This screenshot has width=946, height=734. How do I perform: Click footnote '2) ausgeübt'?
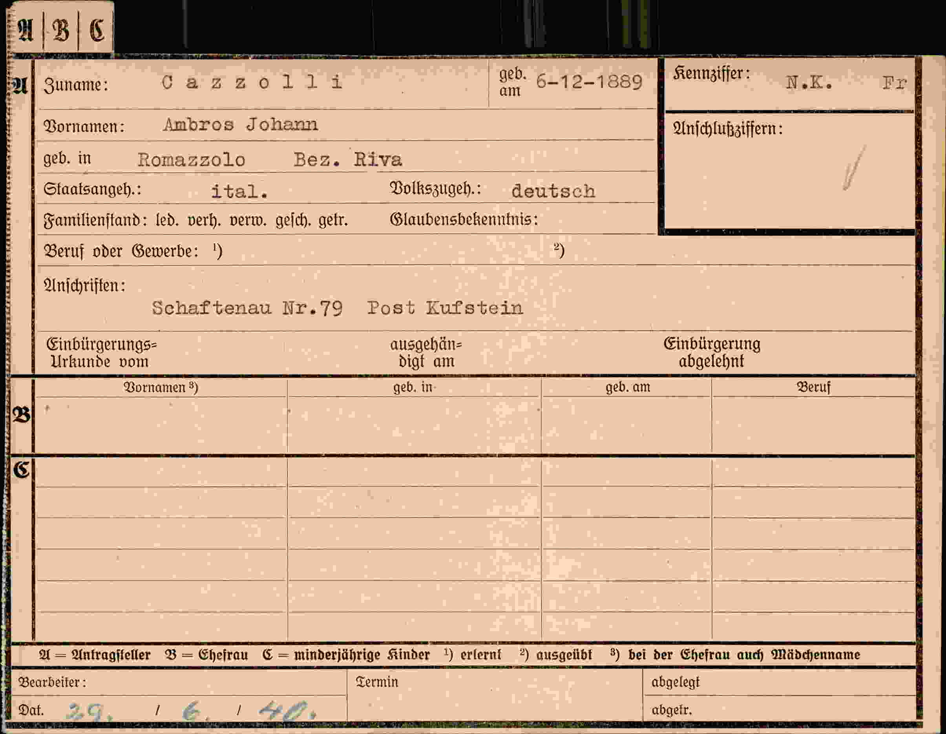(556, 655)
